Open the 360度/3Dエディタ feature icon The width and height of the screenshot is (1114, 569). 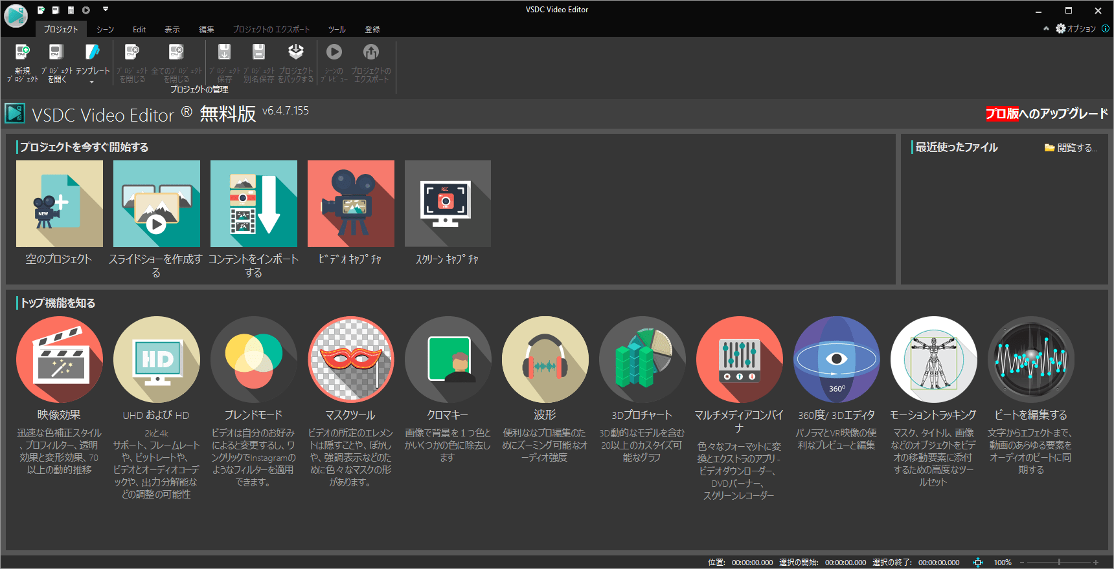[x=837, y=360]
